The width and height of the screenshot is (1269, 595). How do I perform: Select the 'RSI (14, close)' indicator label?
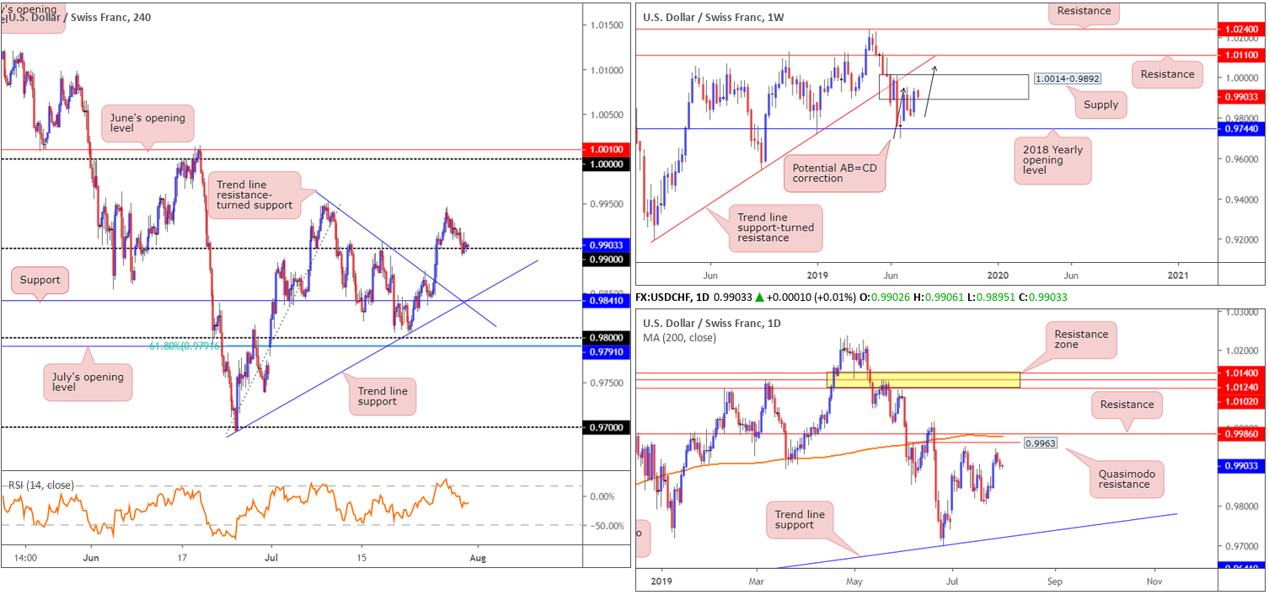pos(40,485)
